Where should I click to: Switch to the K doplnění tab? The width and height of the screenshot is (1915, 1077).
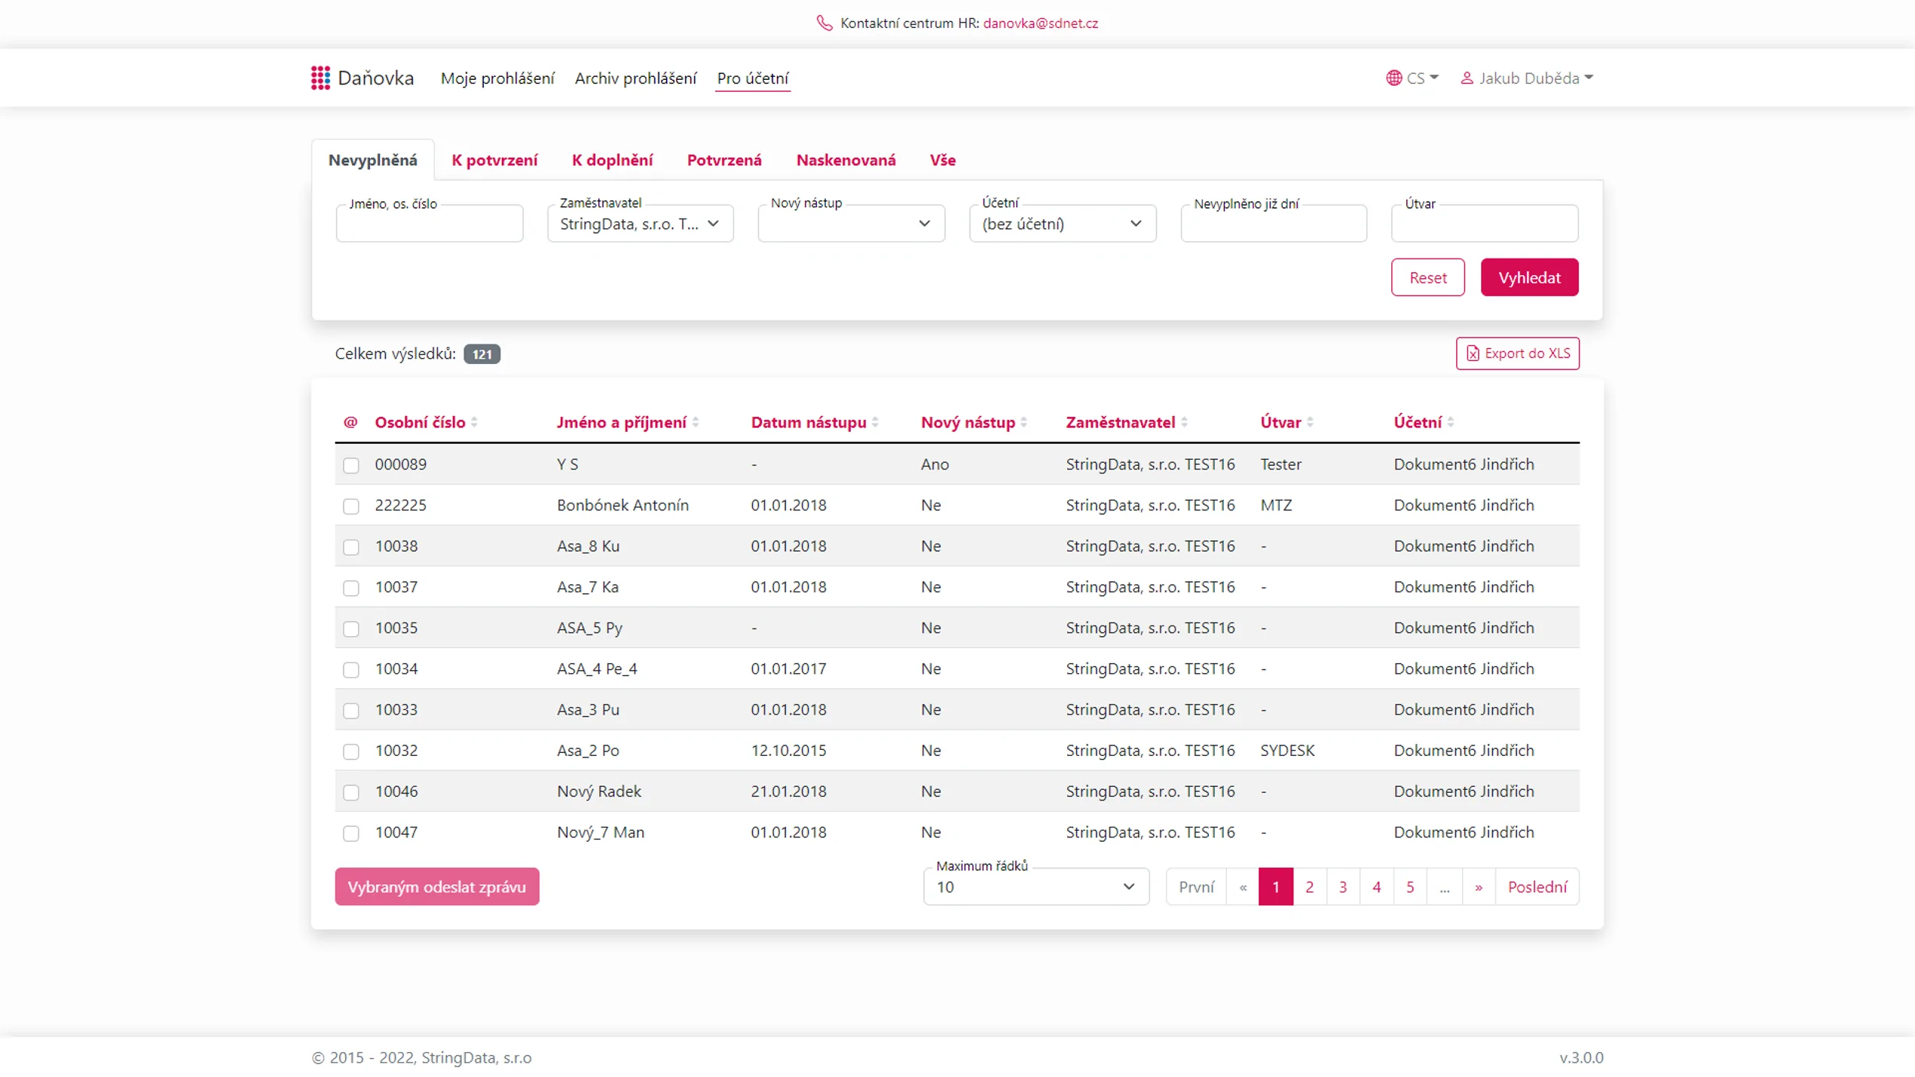point(612,160)
